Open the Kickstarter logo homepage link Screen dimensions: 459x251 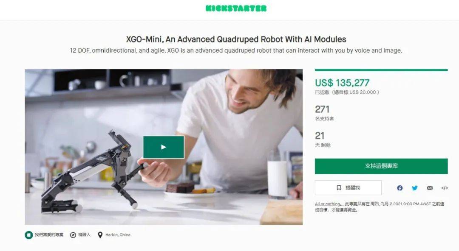coord(236,8)
